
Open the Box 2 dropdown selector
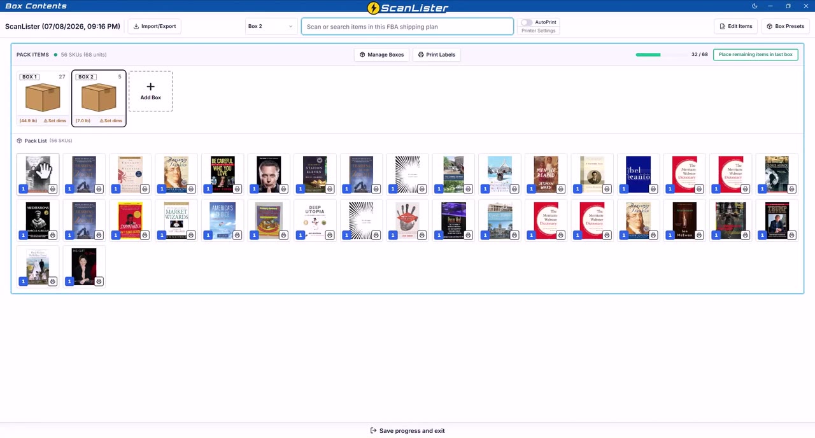point(271,26)
